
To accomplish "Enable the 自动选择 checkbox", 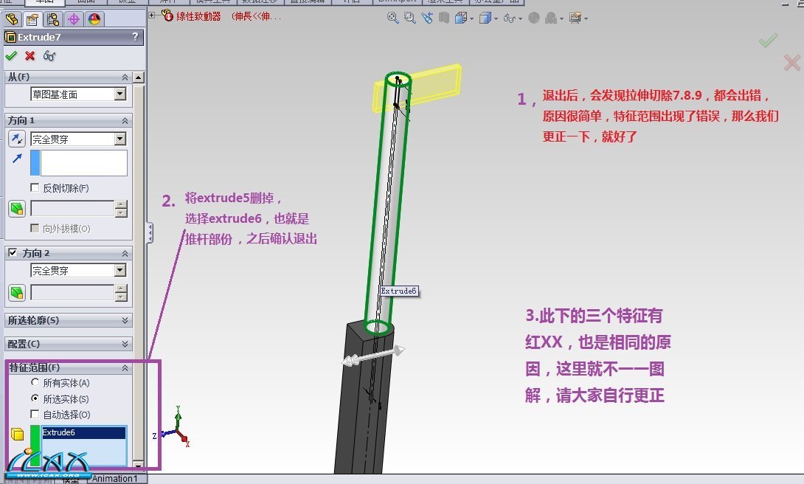I will [35, 415].
